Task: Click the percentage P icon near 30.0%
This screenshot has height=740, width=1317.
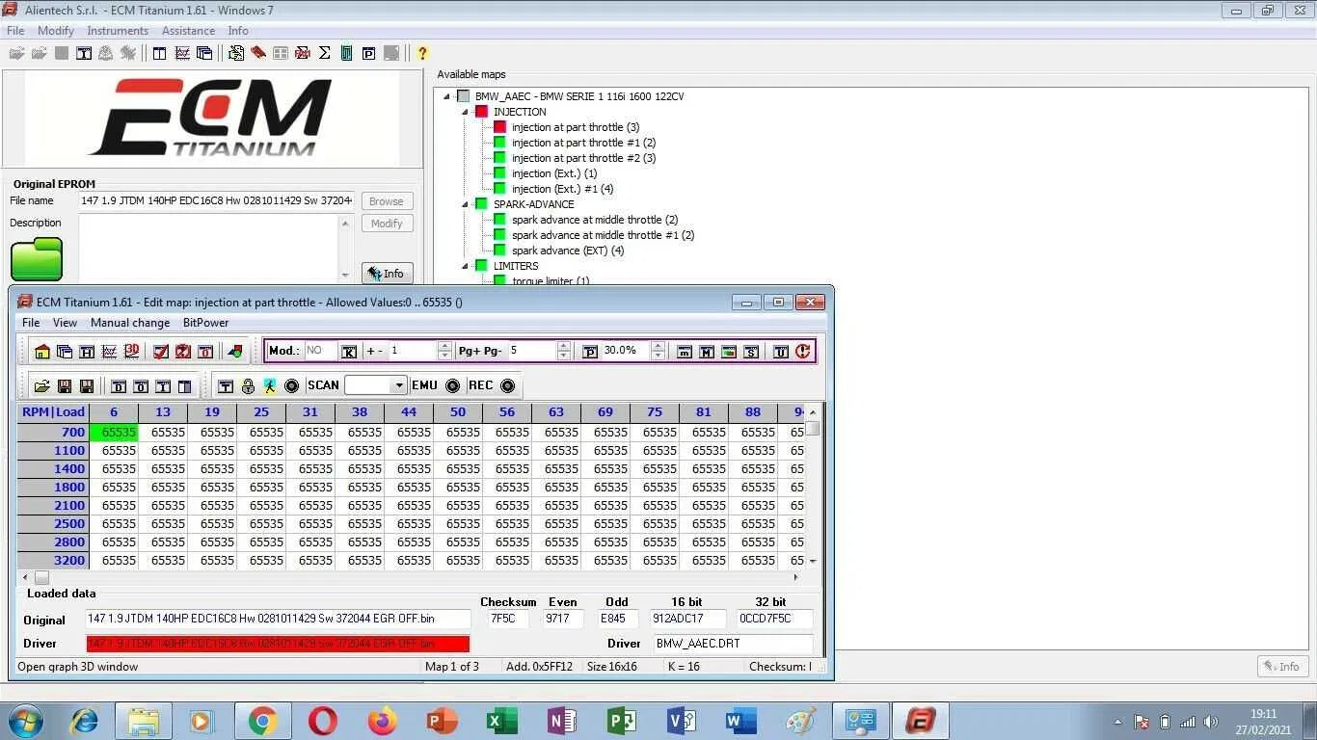Action: click(x=588, y=350)
